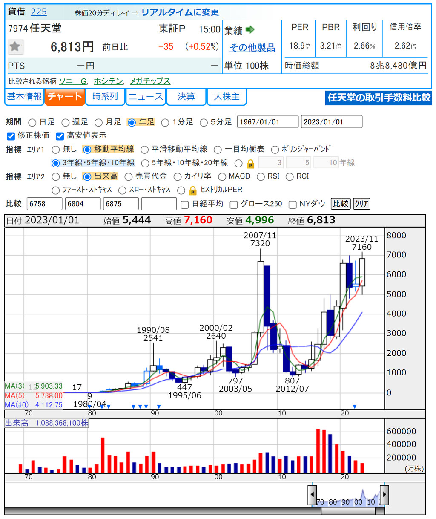Click comparison code field 6875
The width and height of the screenshot is (436, 519).
(x=121, y=204)
